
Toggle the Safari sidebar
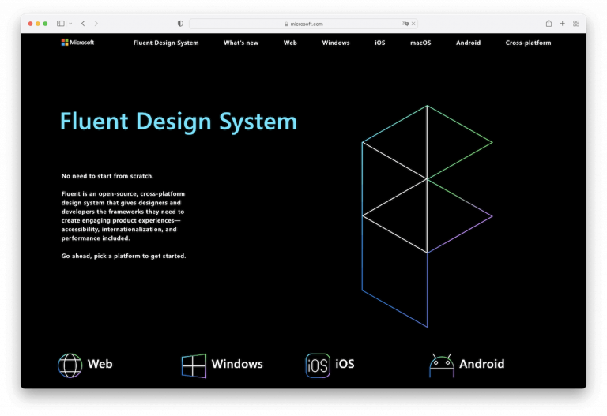[x=61, y=24]
